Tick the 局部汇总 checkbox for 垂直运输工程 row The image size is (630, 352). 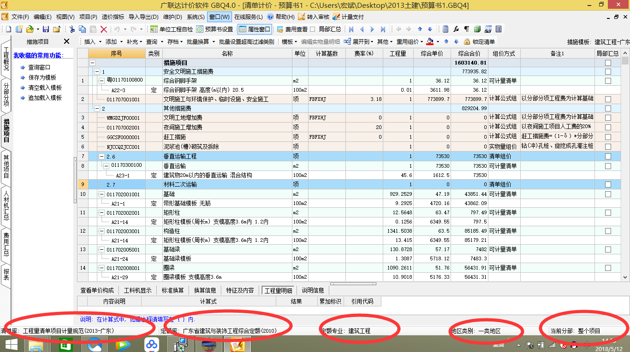click(608, 156)
